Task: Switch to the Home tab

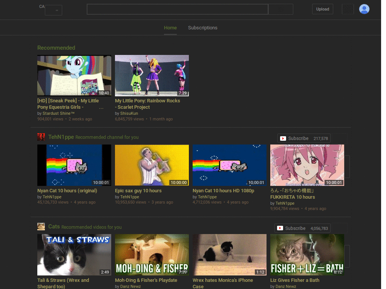Action: (170, 28)
